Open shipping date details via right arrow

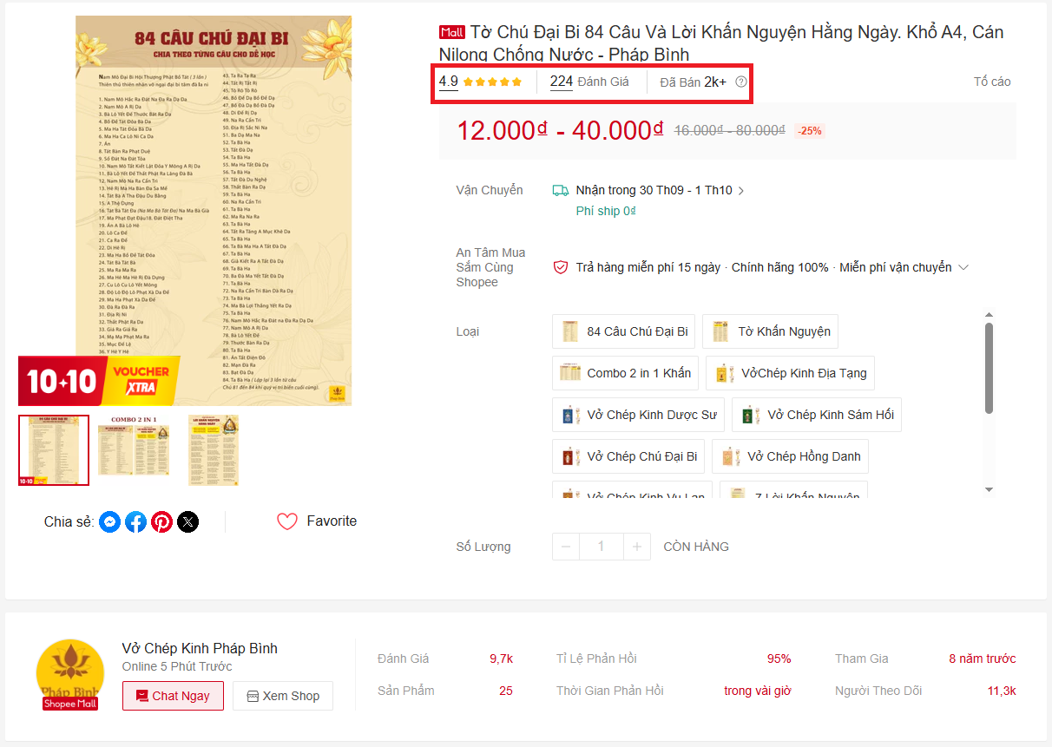tap(742, 189)
